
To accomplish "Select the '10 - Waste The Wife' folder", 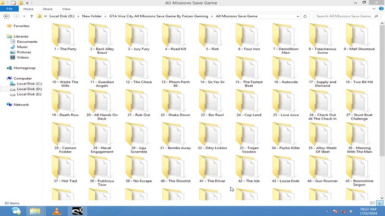I will coord(65,72).
